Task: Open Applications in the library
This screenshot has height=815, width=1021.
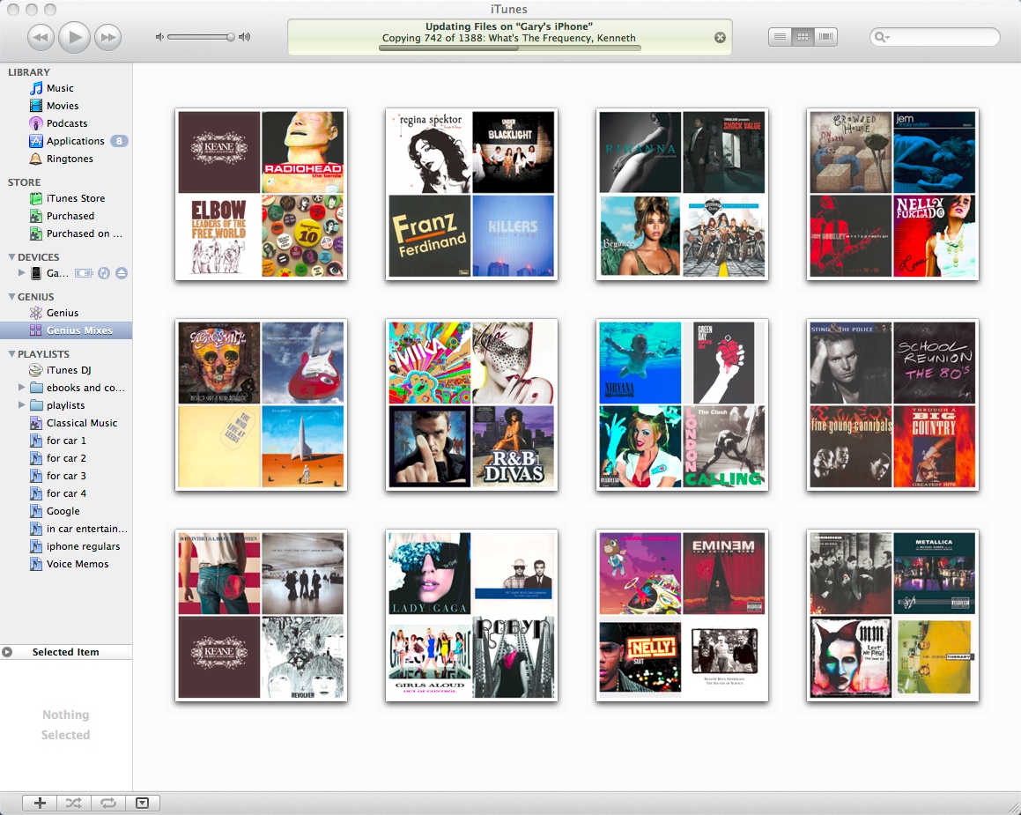Action: (x=75, y=141)
